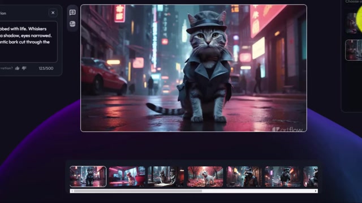
Task: Click the timeline scrollbar right arrow
Action: (x=316, y=191)
